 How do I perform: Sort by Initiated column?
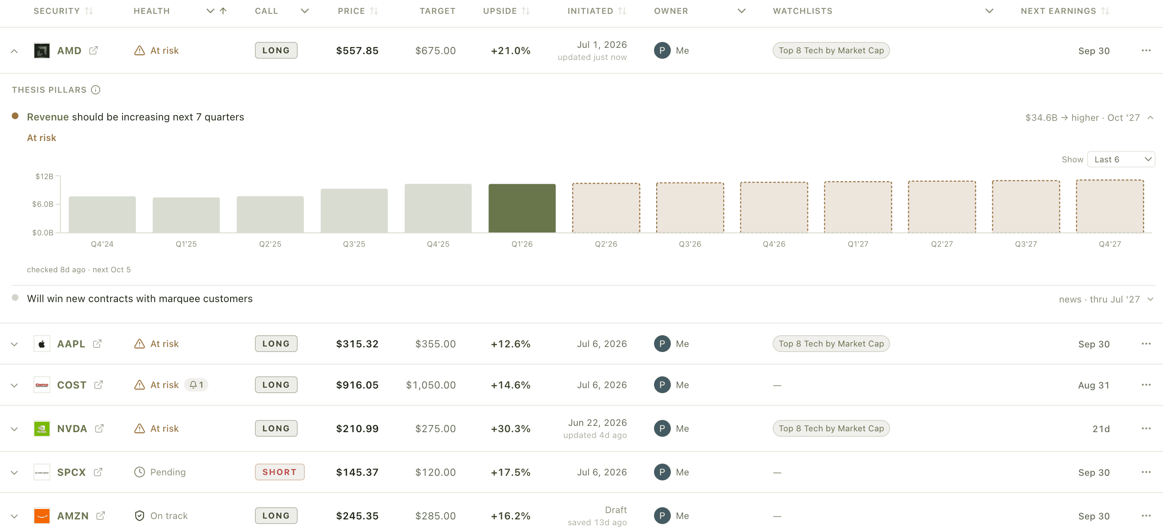[x=622, y=11]
